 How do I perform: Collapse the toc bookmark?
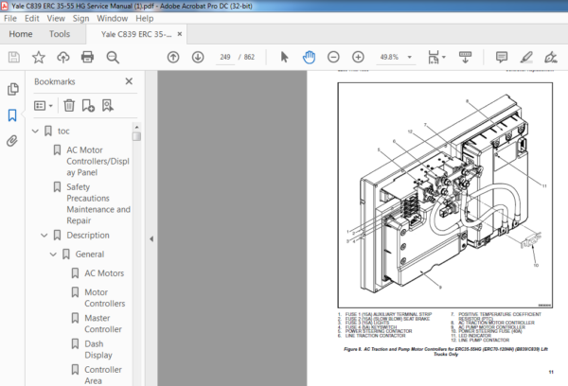tap(35, 132)
